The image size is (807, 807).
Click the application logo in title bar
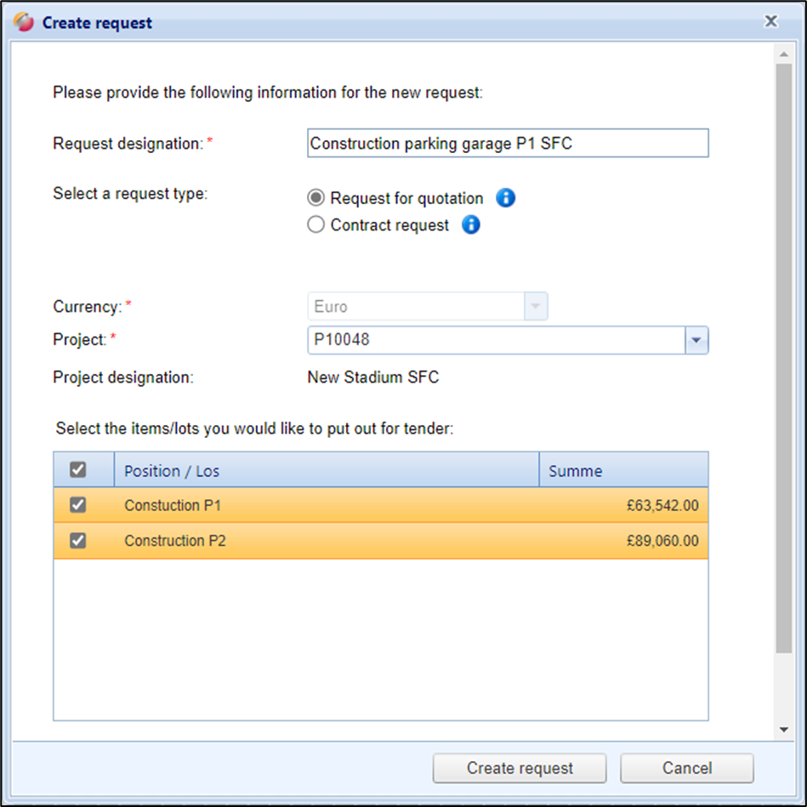[x=25, y=23]
